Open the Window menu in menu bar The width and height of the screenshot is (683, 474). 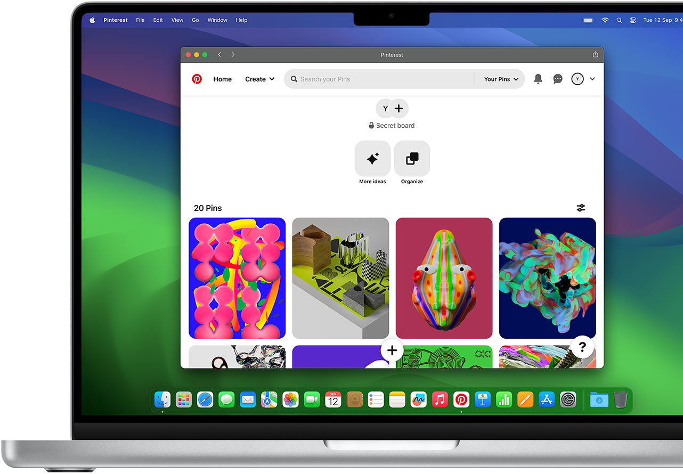[x=217, y=20]
